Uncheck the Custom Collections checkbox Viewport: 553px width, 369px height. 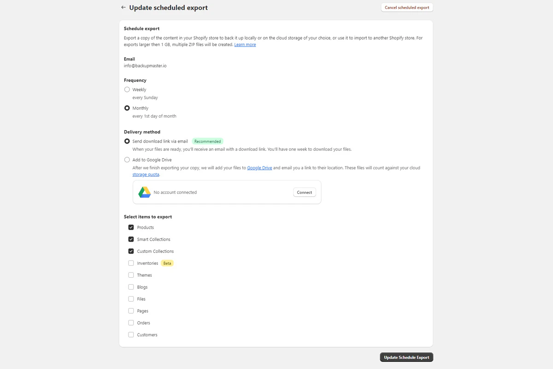point(131,251)
